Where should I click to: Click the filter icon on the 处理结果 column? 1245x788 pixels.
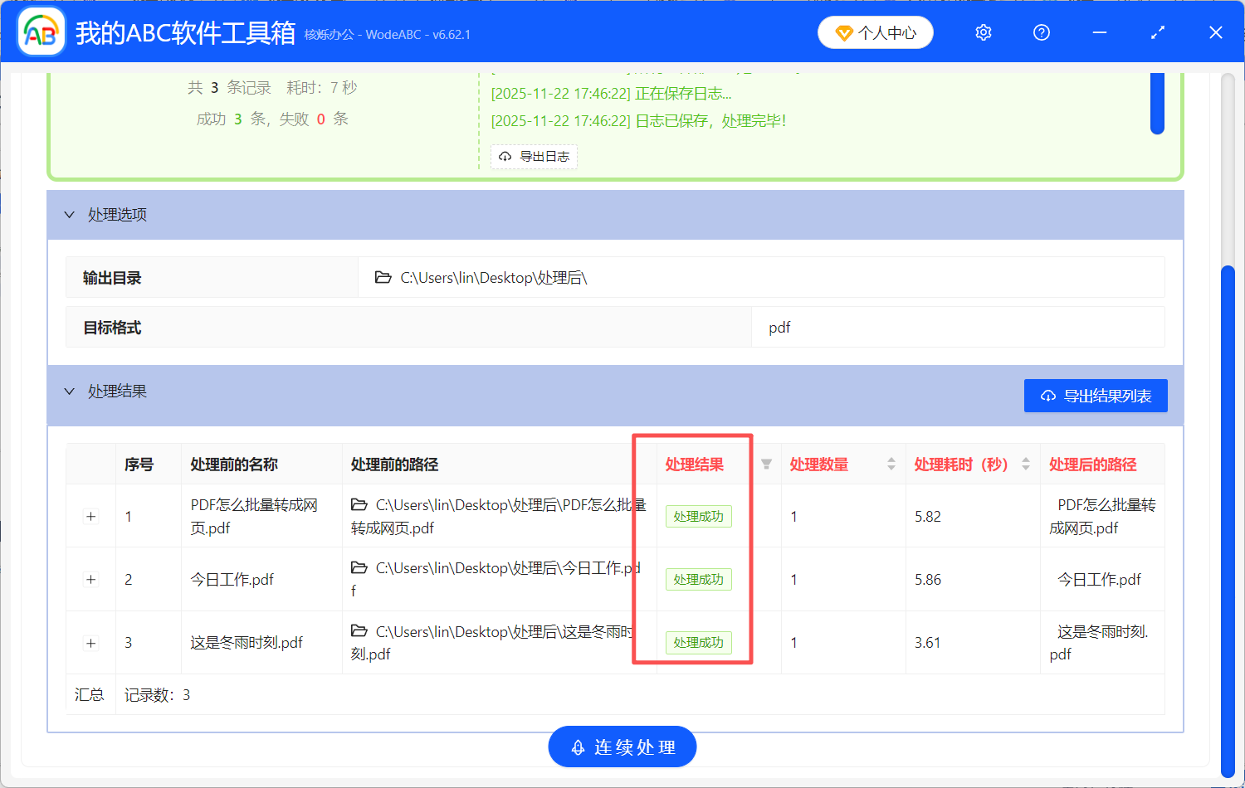point(765,465)
